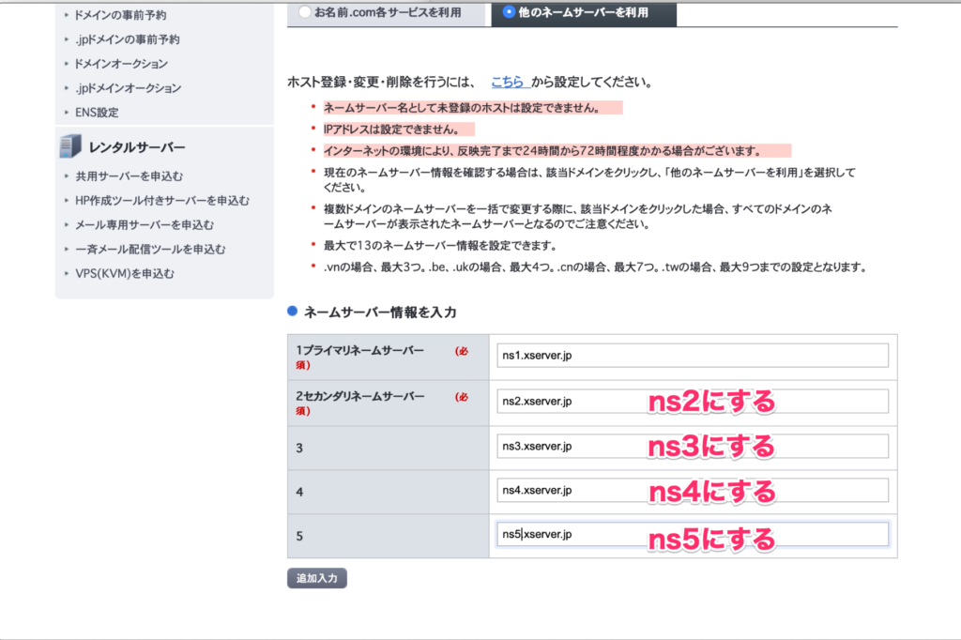Image resolution: width=961 pixels, height=640 pixels.
Task: Open HP作成ツール付きサーバーを申込む link
Action: coord(161,201)
